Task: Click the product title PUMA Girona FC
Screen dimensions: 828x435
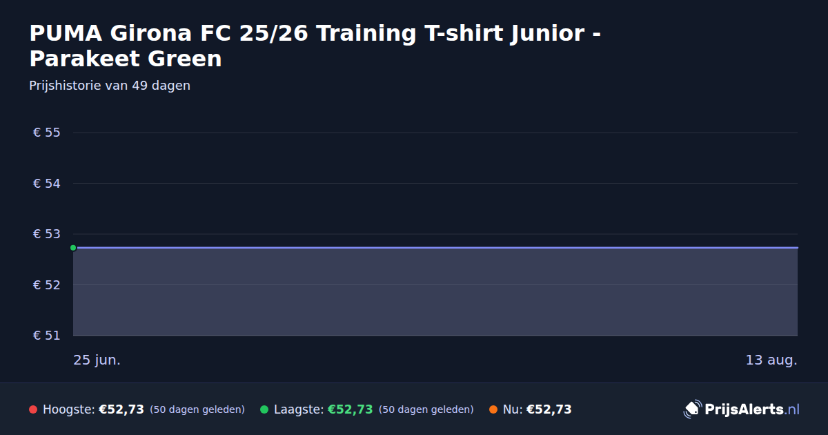Action: [x=315, y=46]
